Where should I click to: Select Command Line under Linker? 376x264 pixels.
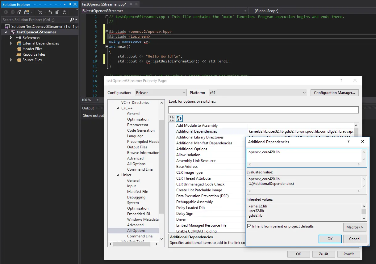tap(140, 236)
